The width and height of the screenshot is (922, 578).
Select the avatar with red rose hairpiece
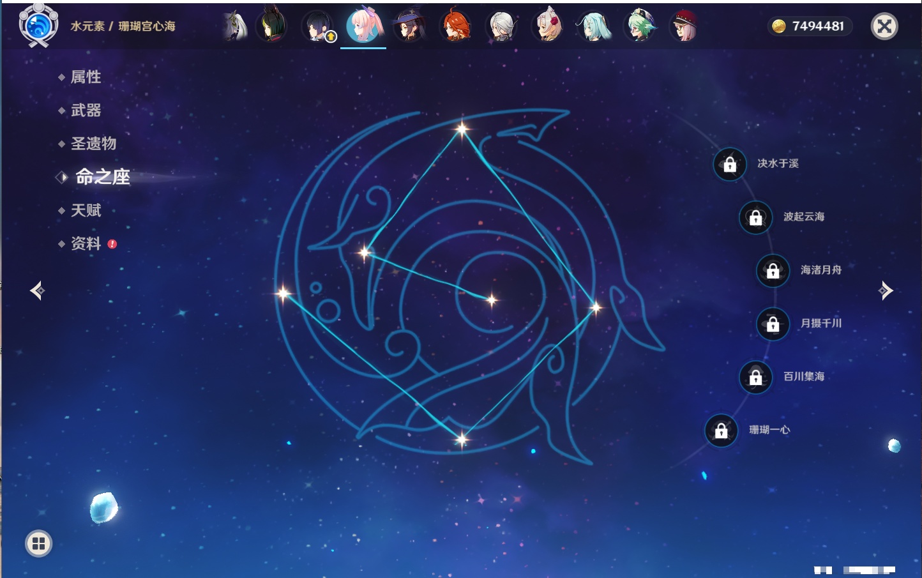tap(548, 26)
